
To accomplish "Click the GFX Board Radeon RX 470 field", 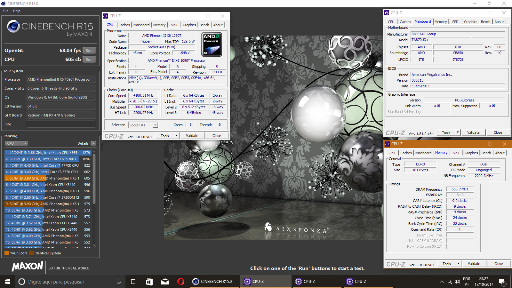I will pyautogui.click(x=61, y=115).
